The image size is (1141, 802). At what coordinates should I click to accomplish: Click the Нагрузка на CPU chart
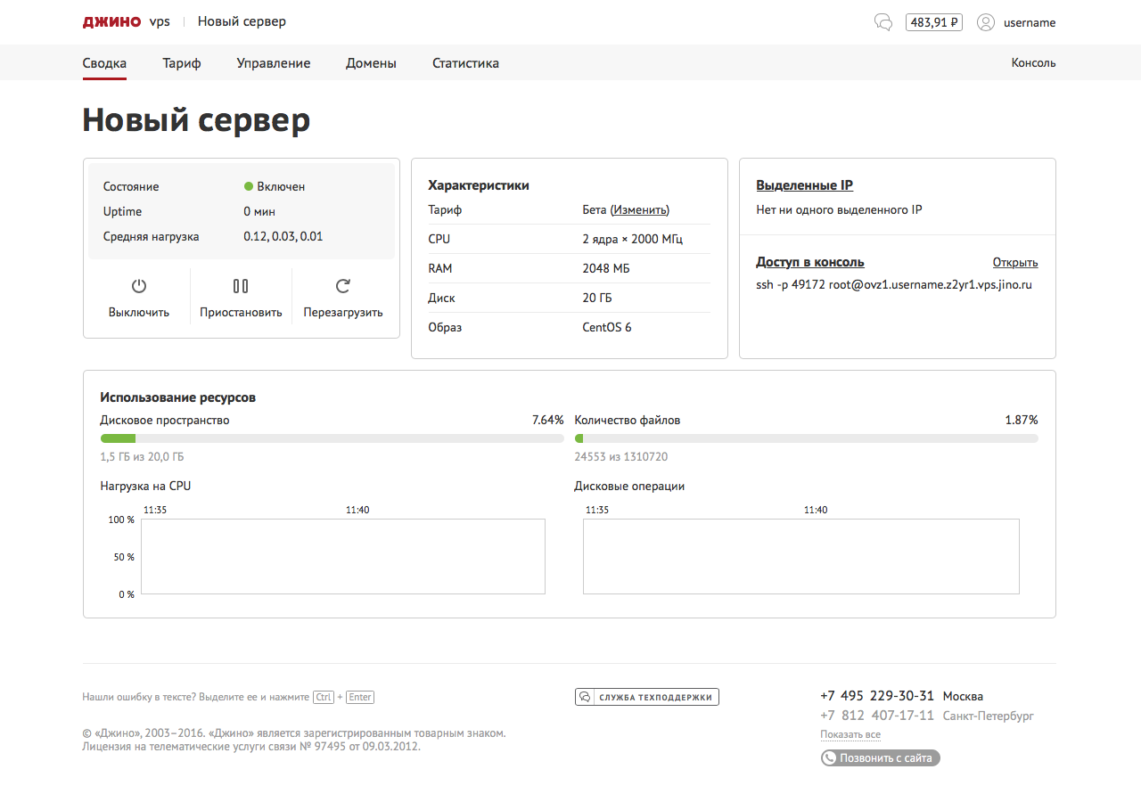click(342, 557)
